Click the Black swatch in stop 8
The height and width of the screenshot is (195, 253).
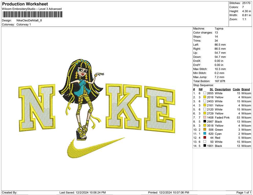205,121
